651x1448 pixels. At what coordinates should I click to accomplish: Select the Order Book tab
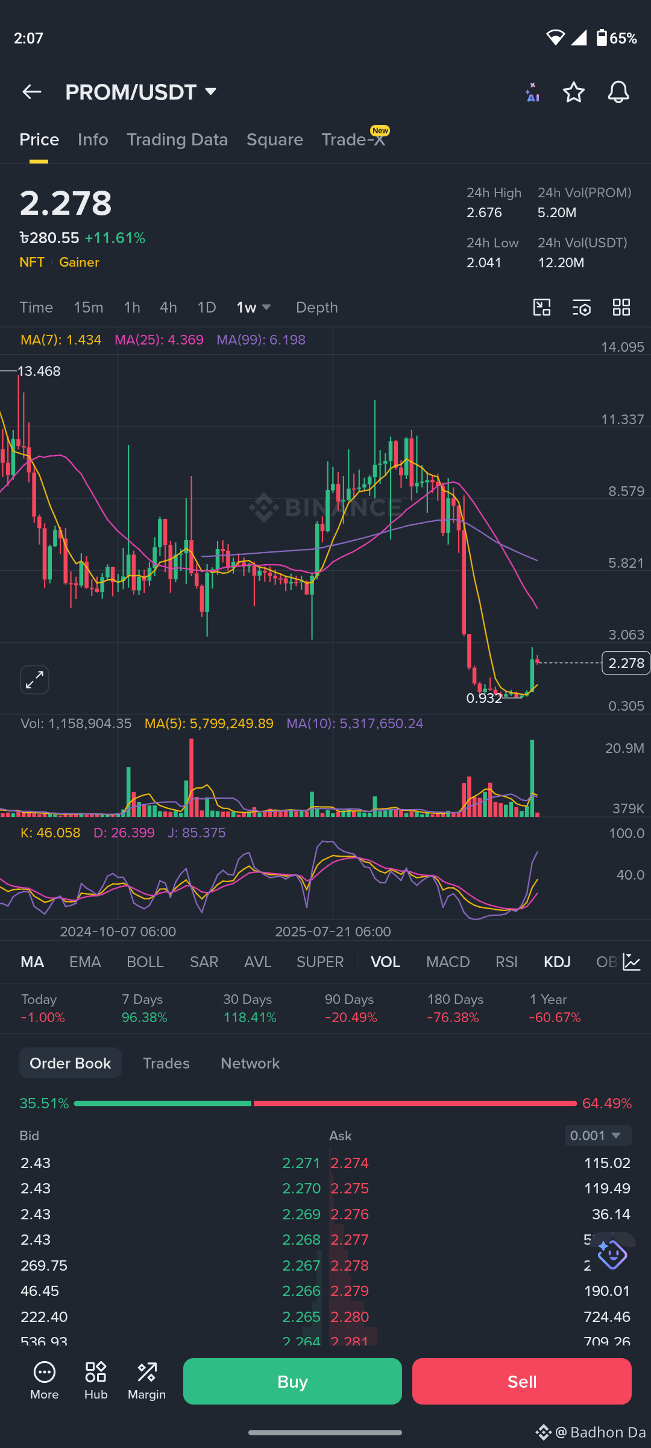coord(71,1063)
